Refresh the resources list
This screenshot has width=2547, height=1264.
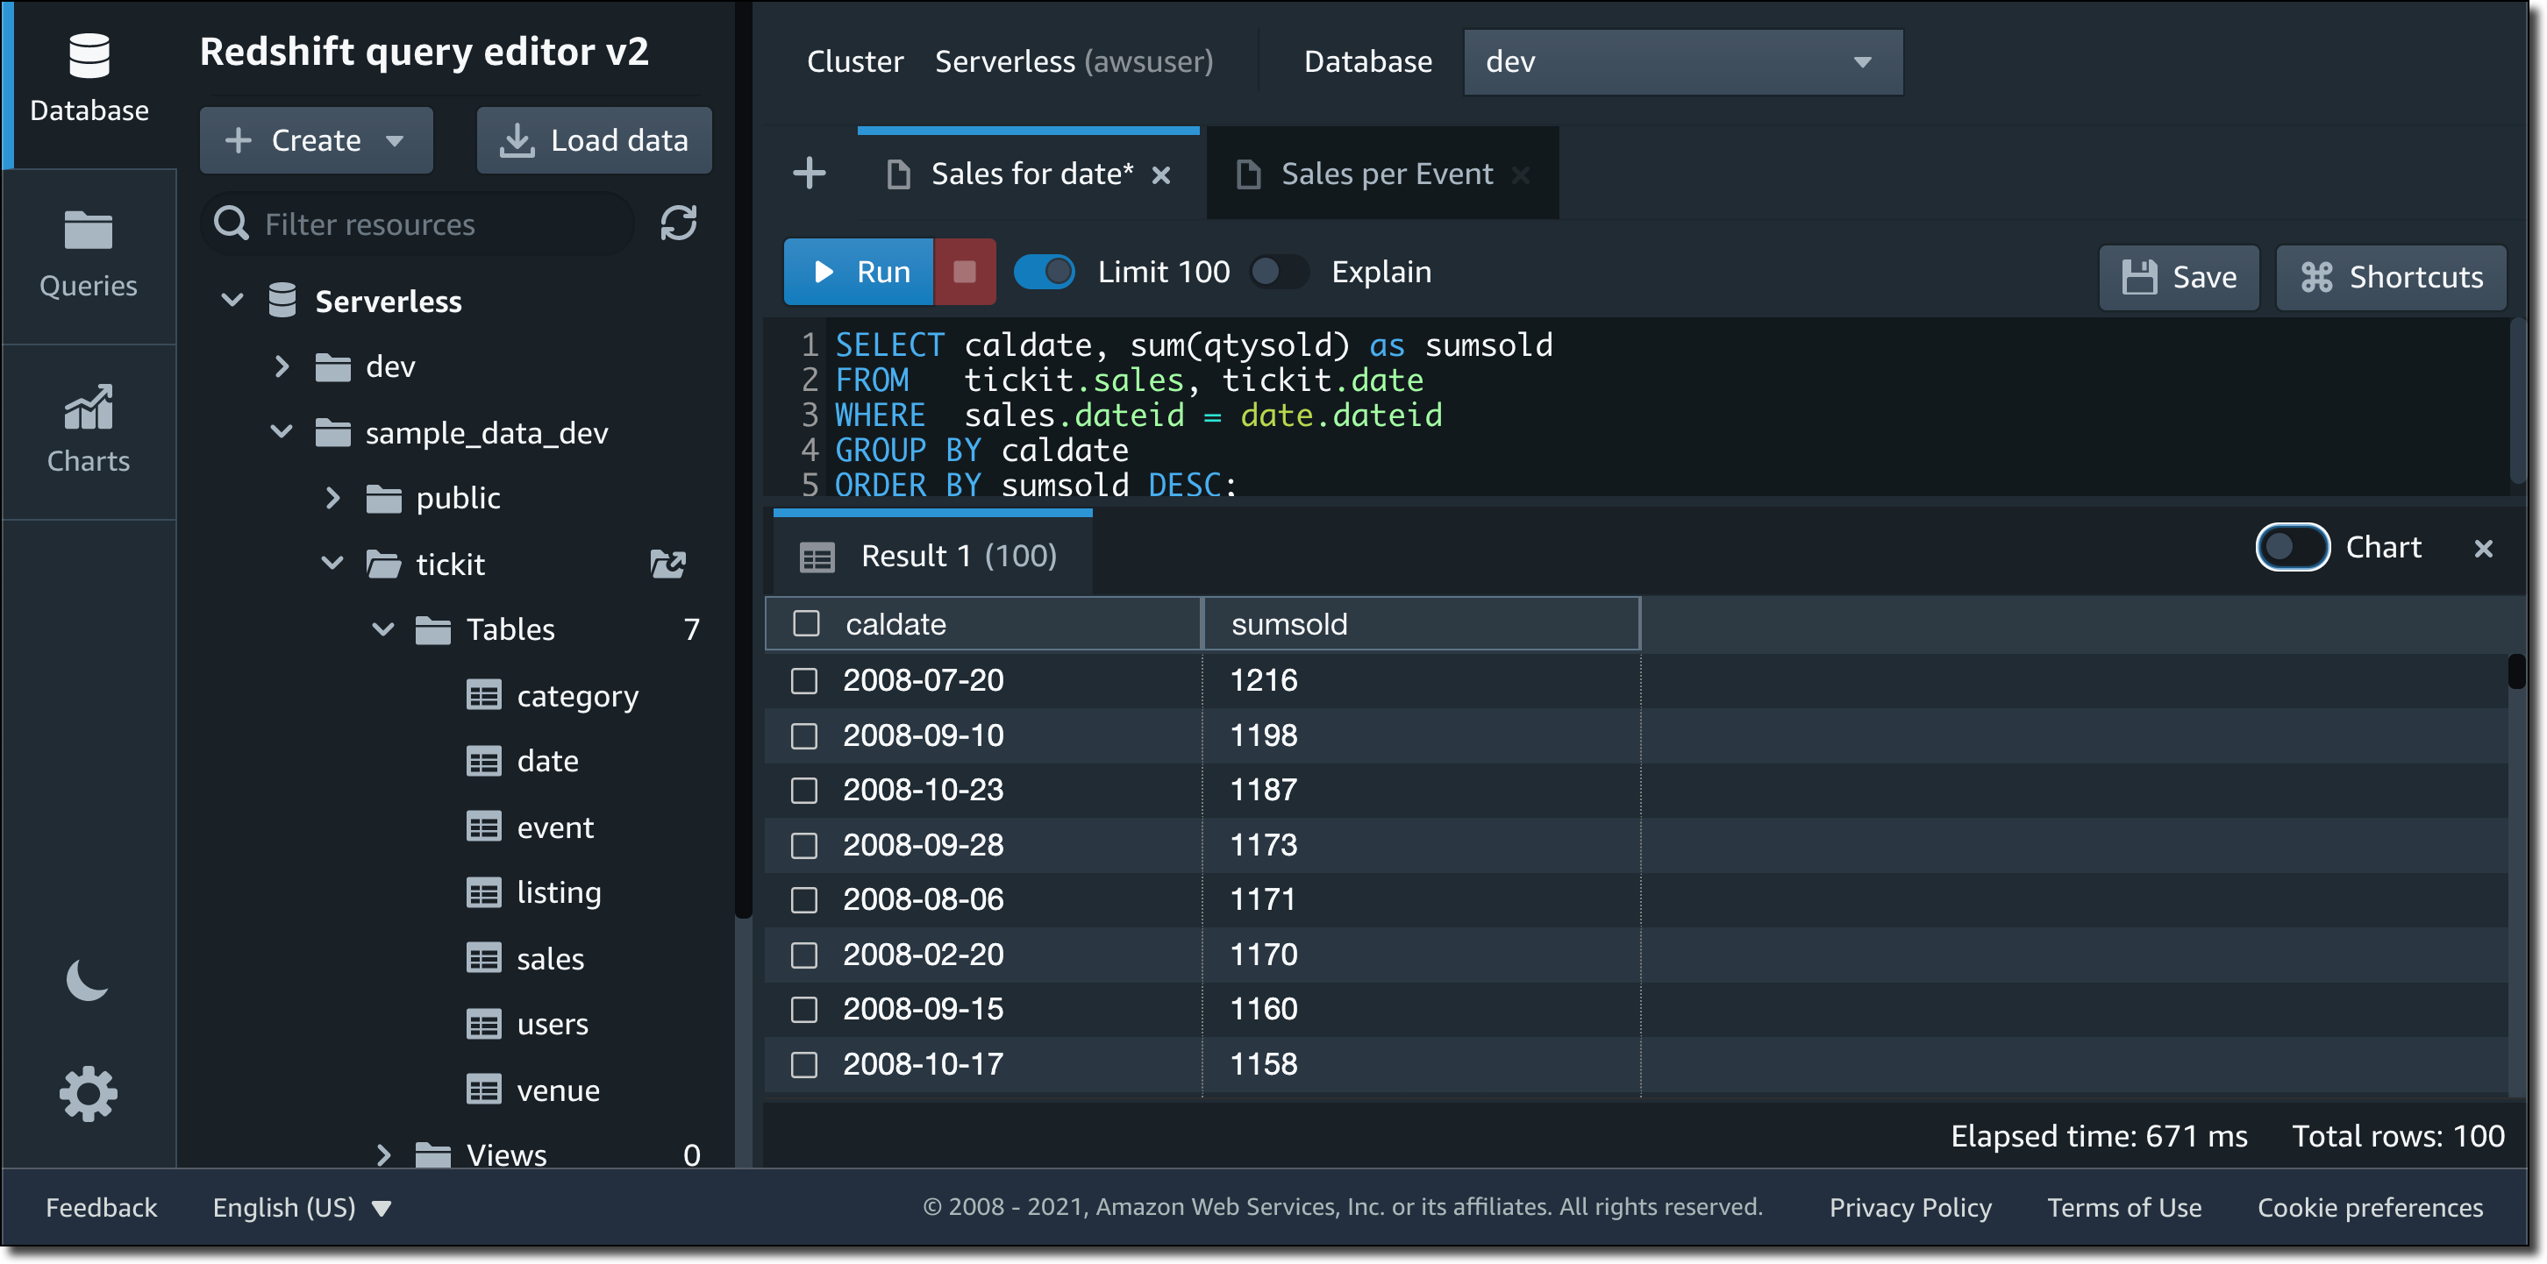pyautogui.click(x=678, y=224)
